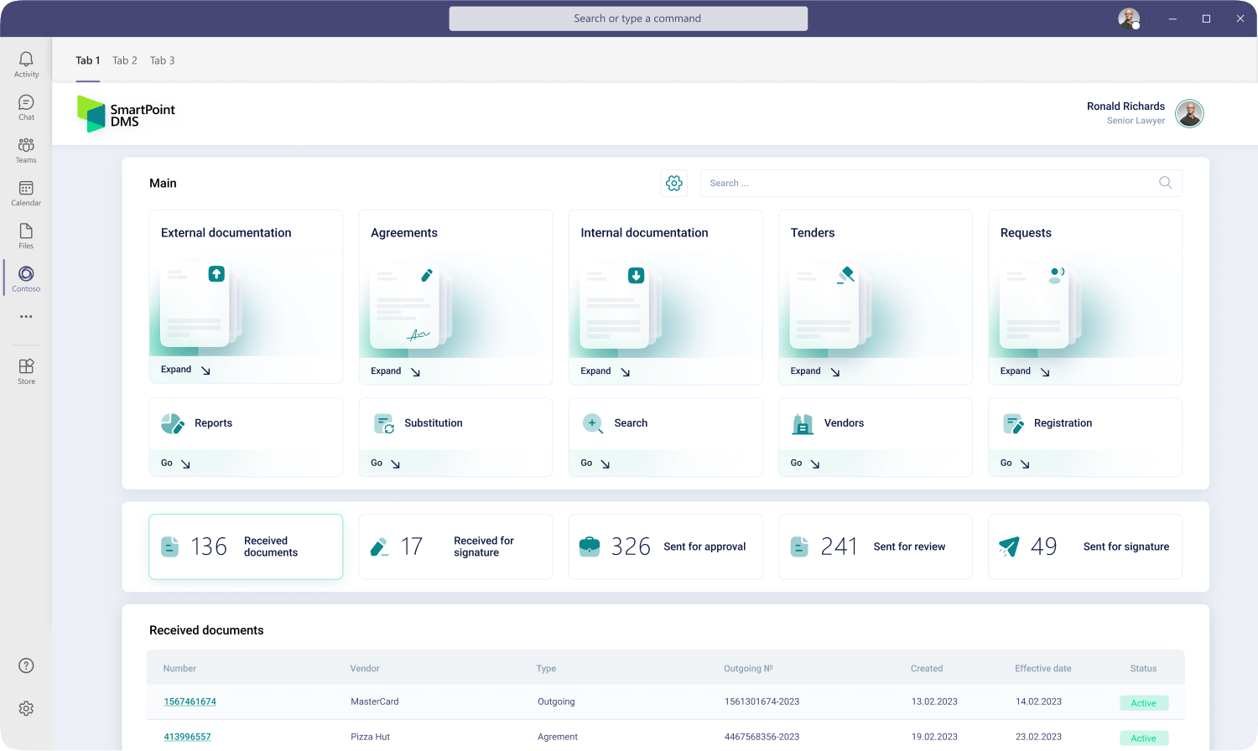Open document number 1567461674
The width and height of the screenshot is (1258, 751).
click(x=190, y=702)
